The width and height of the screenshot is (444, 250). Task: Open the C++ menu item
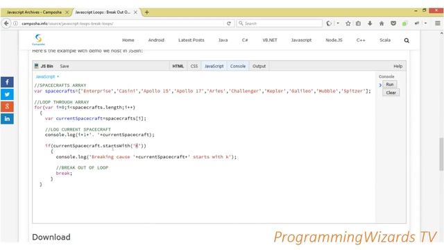coord(361,40)
